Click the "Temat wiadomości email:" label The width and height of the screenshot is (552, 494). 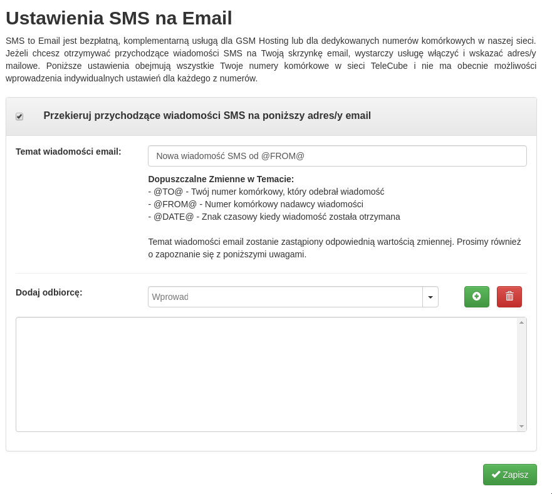pyautogui.click(x=68, y=152)
